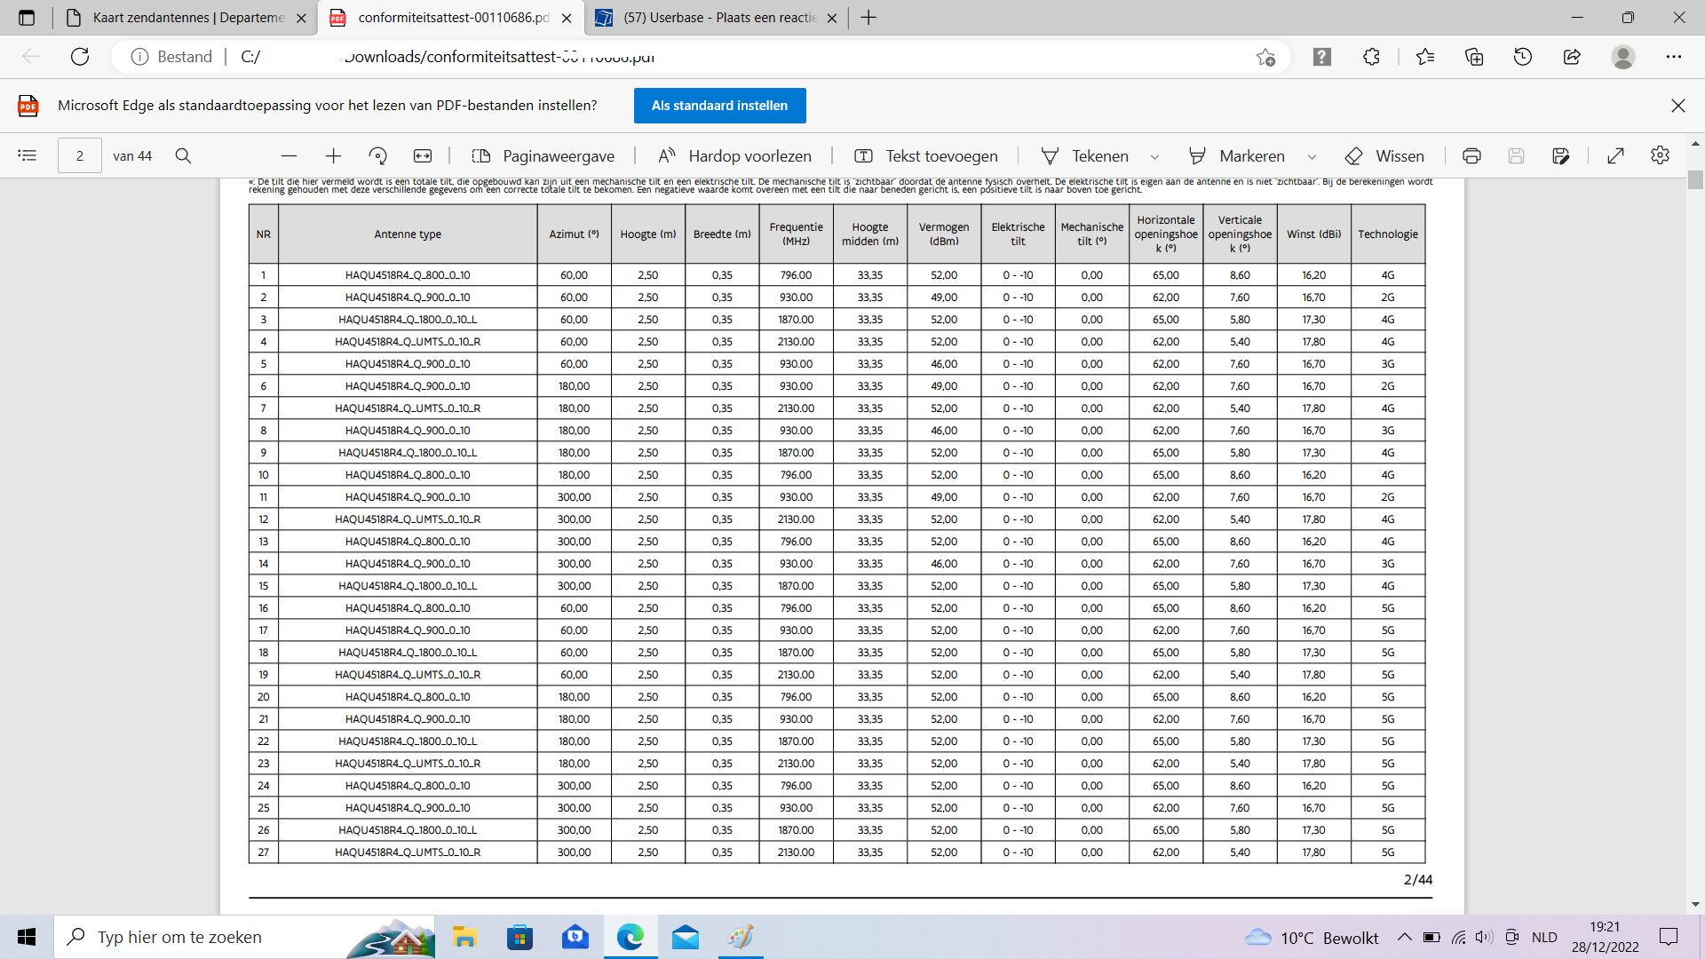Click Als standaard instellen button
The width and height of the screenshot is (1705, 959).
719,106
